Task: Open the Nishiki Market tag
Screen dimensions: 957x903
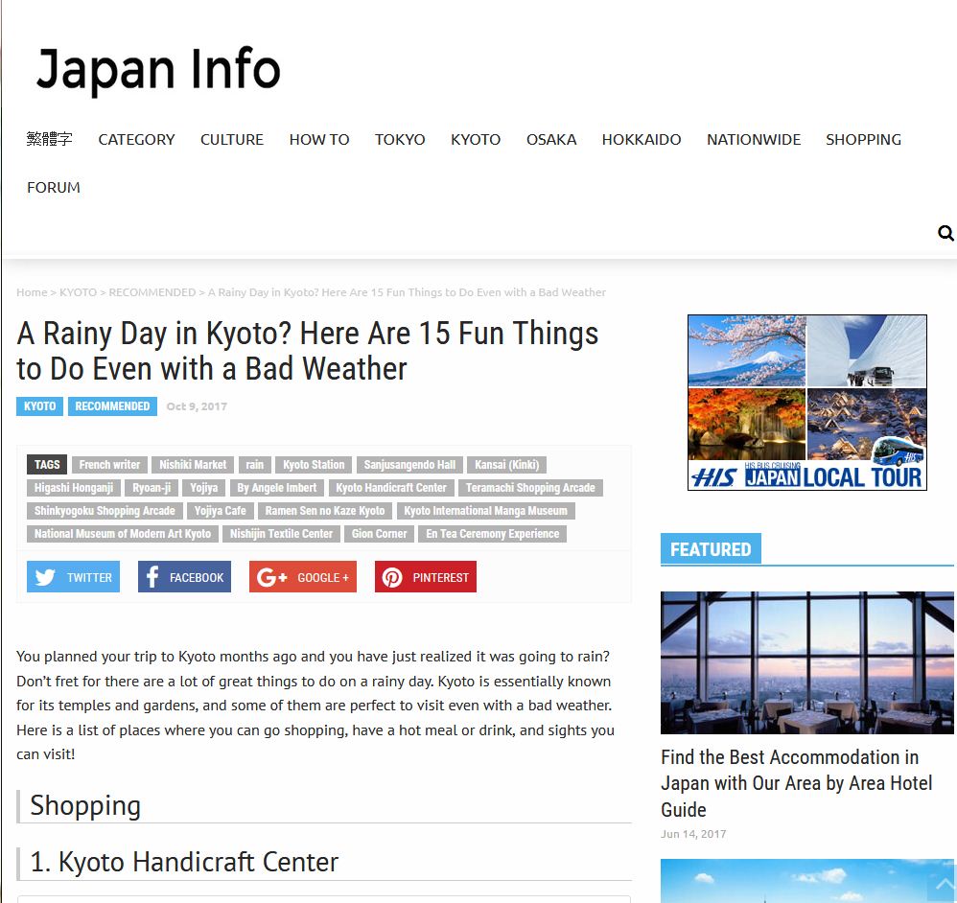Action: (x=193, y=465)
